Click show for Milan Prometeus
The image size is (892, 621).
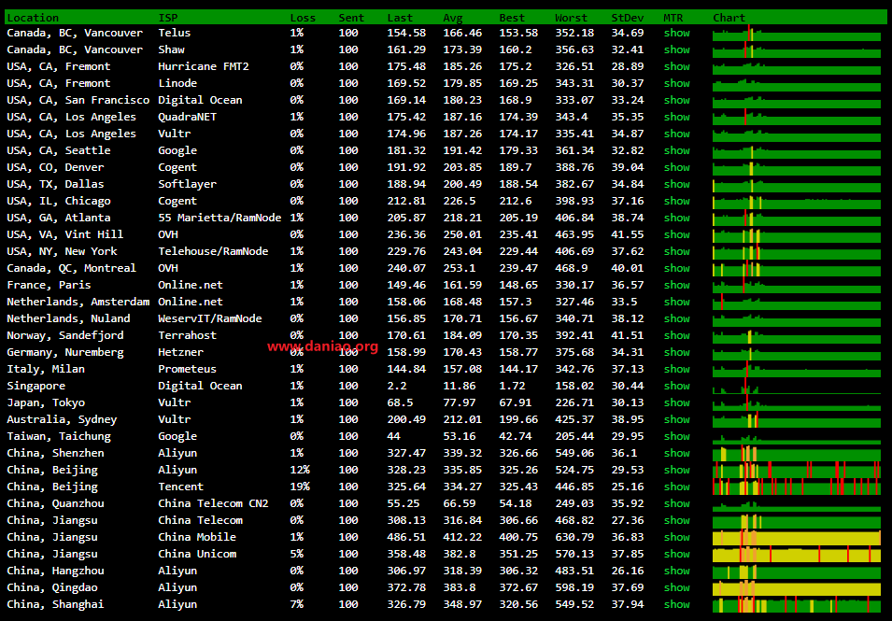pos(676,369)
